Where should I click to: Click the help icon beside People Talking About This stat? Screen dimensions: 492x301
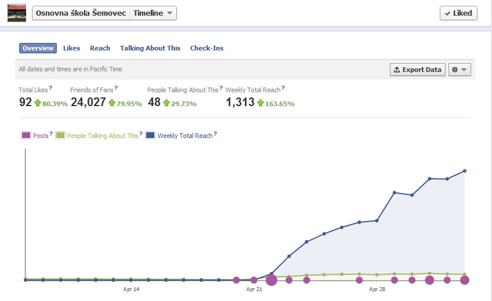pyautogui.click(x=221, y=88)
